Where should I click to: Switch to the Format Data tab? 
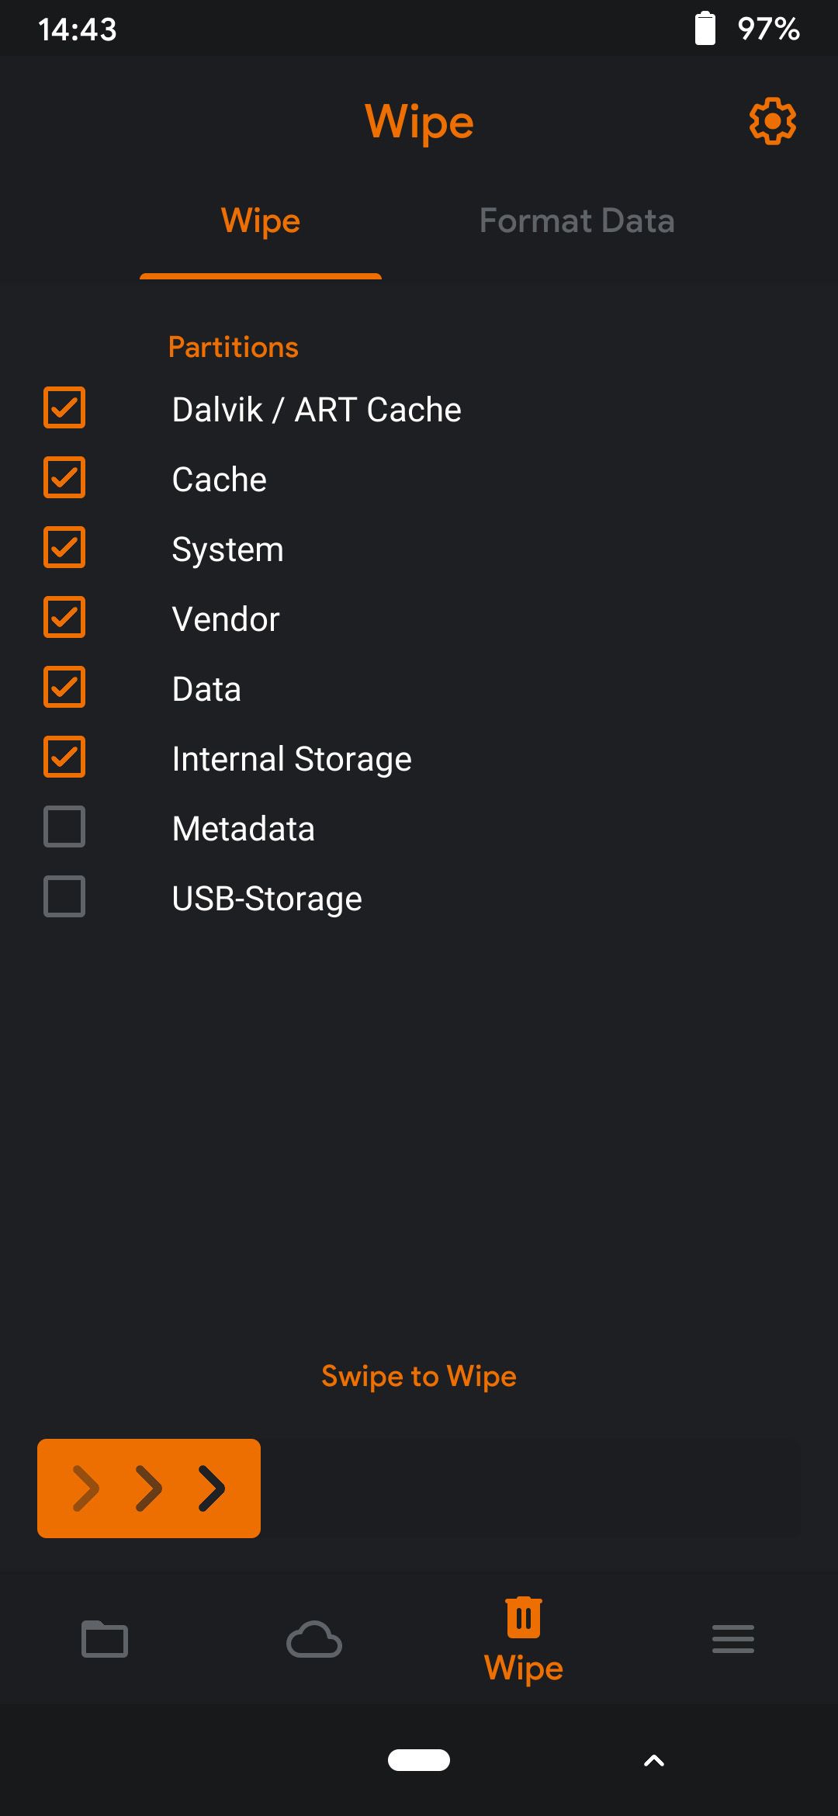click(577, 221)
